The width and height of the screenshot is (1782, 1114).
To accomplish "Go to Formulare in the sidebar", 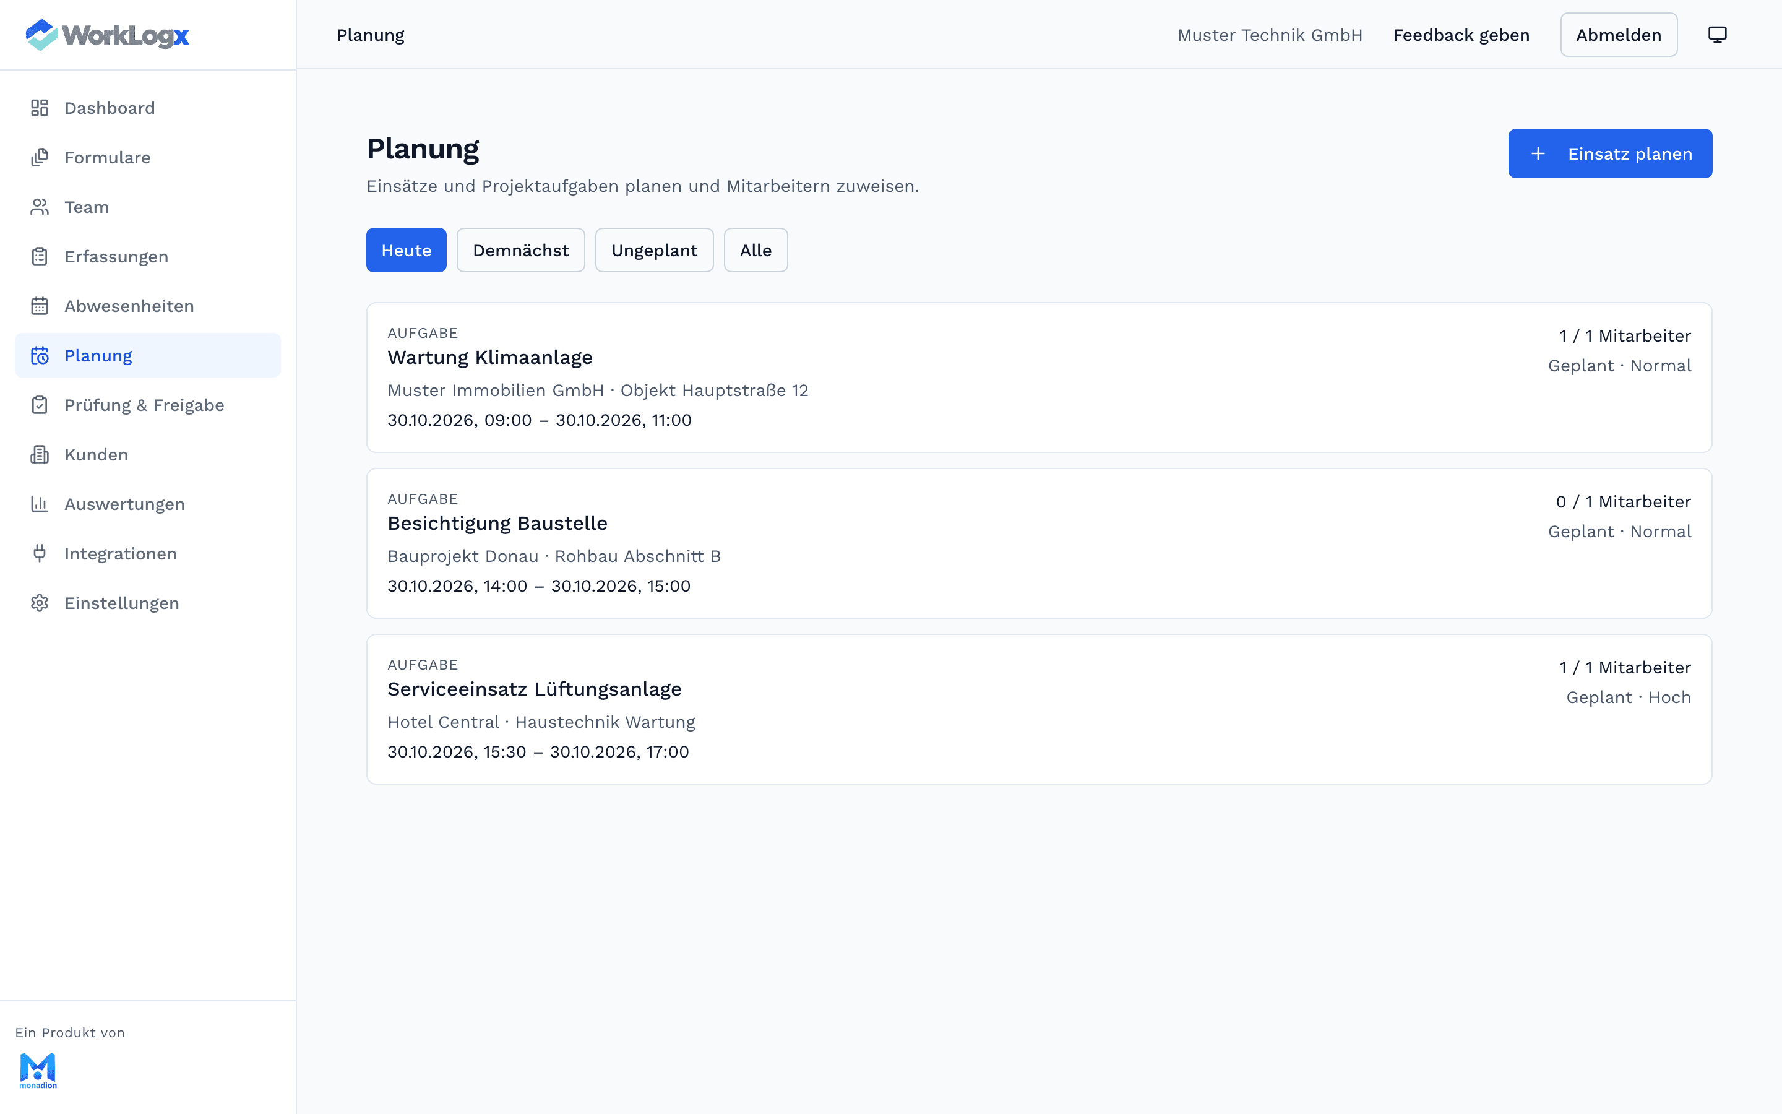I will [x=148, y=158].
